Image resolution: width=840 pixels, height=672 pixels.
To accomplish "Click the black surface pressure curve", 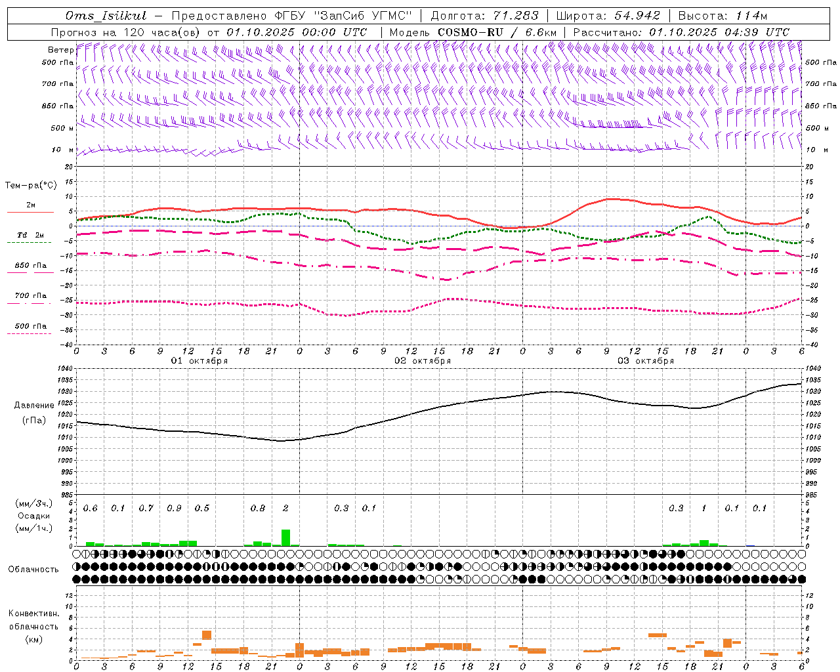I will point(438,406).
